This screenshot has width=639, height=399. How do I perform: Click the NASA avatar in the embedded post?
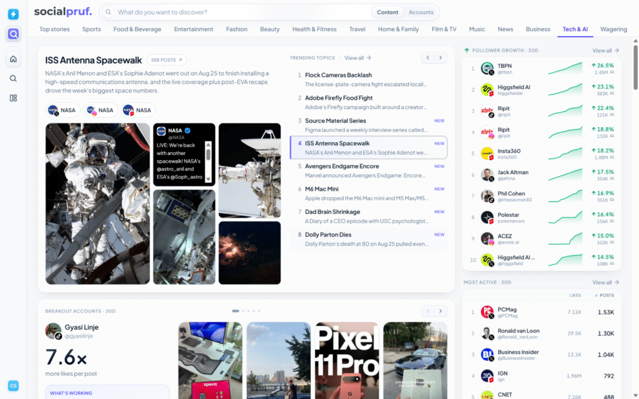point(162,131)
